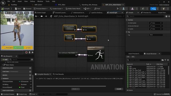This screenshot has height=96, width=171.
Task: Open the Details property matrix grid icon
Action: [x=166, y=16]
